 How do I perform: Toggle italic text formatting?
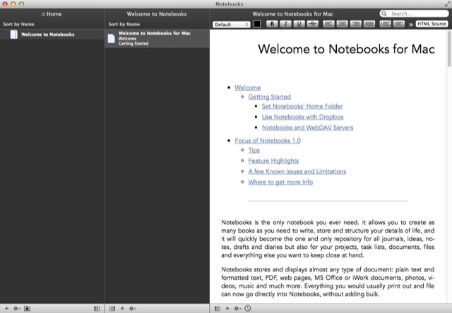pyautogui.click(x=285, y=24)
